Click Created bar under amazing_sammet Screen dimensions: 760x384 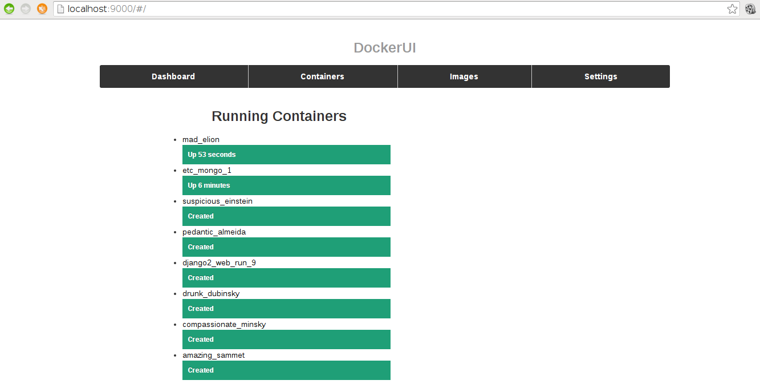click(286, 370)
